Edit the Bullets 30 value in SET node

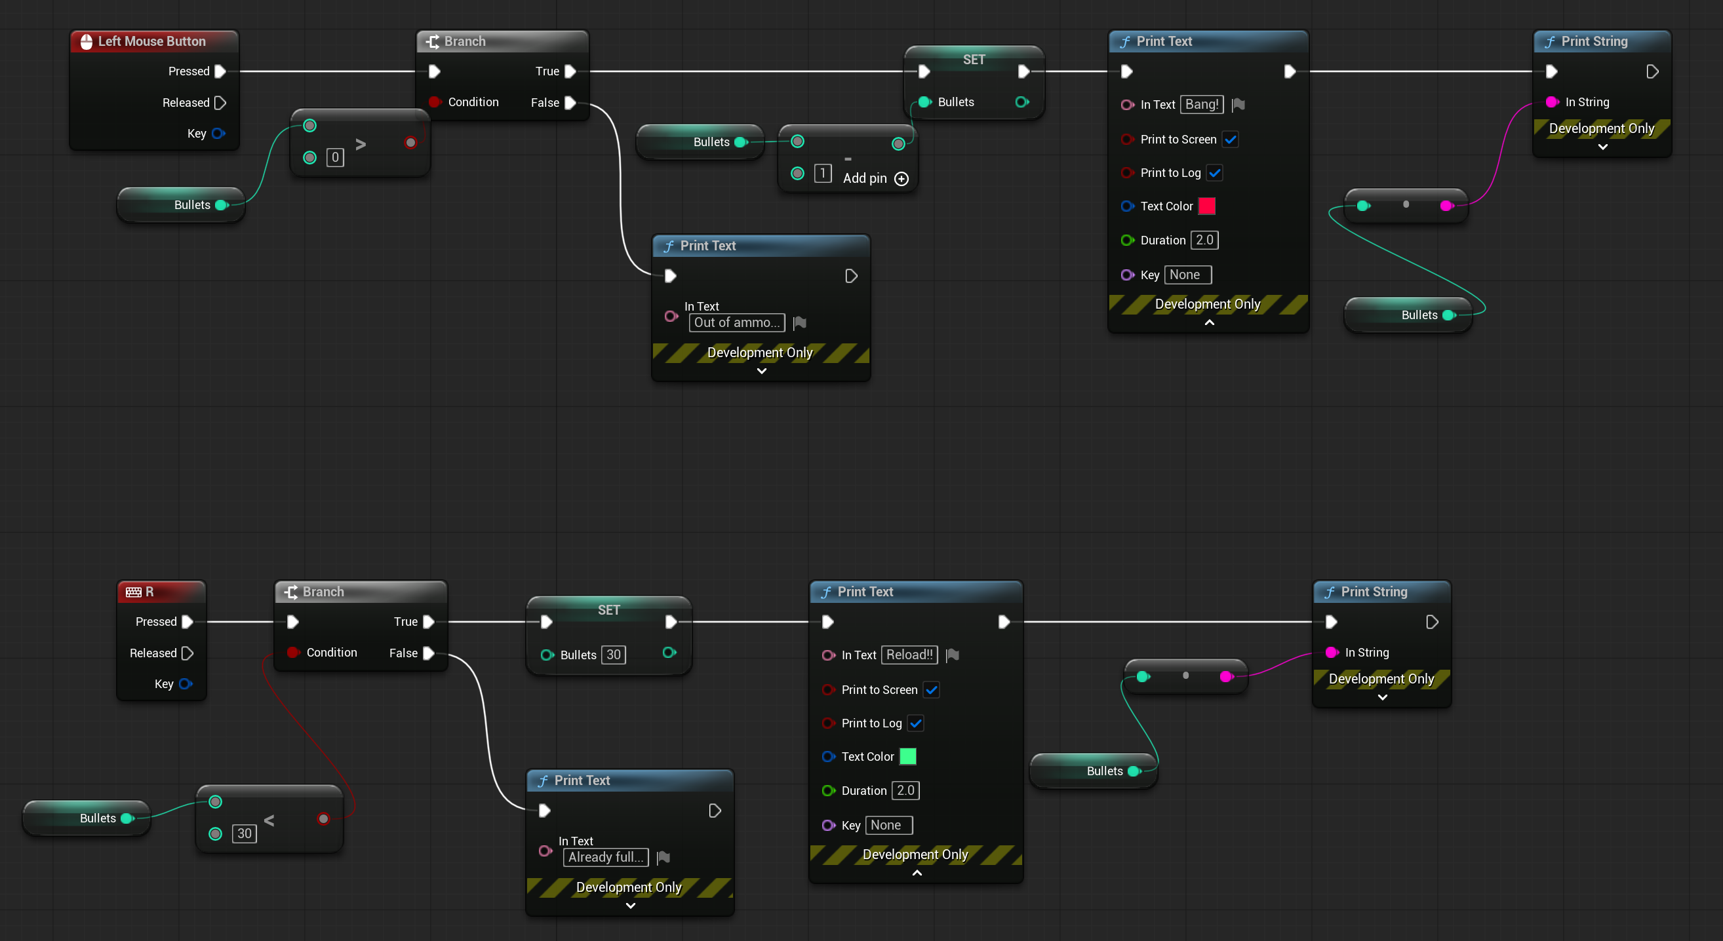(614, 655)
